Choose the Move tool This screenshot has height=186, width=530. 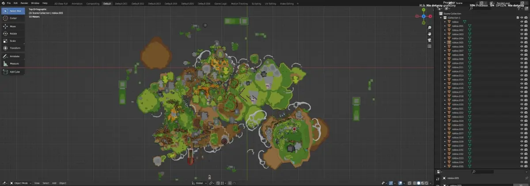[x=13, y=26]
